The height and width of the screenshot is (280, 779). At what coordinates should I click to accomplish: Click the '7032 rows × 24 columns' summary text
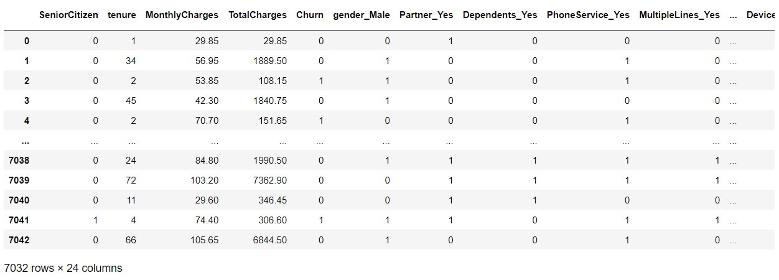coord(63,268)
